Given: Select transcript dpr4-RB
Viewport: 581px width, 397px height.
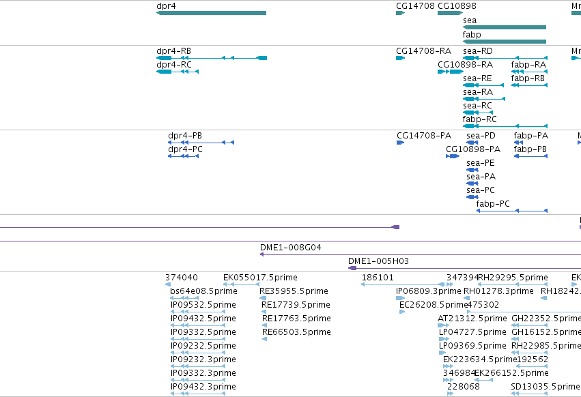Looking at the screenshot, I should pyautogui.click(x=212, y=58).
